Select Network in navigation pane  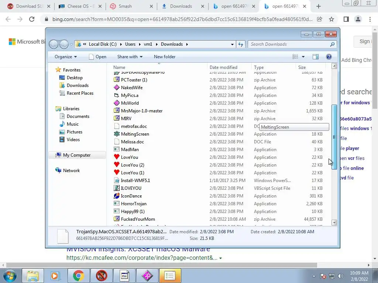(71, 171)
